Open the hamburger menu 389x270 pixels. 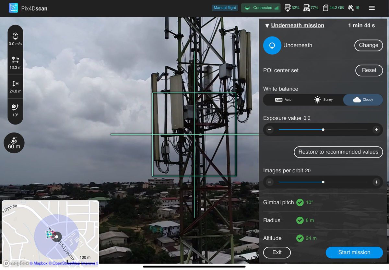(x=372, y=8)
